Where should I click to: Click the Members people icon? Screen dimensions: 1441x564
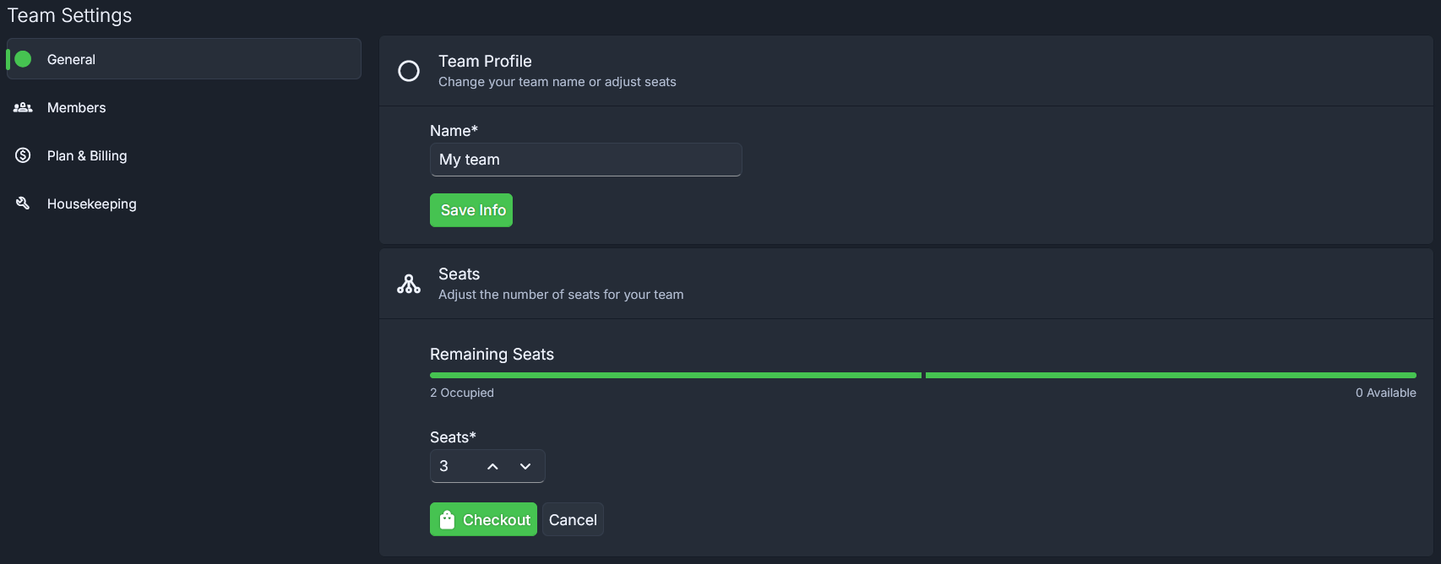[23, 107]
